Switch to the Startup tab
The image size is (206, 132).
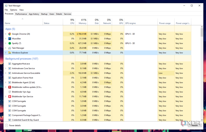[44, 14]
